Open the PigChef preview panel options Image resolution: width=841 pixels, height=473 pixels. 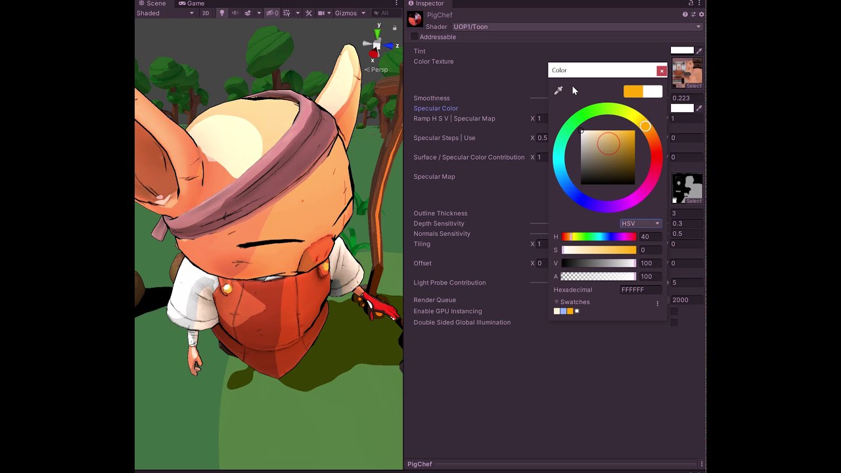point(701,464)
